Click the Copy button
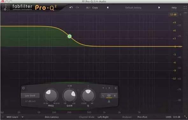 pos(95,8)
